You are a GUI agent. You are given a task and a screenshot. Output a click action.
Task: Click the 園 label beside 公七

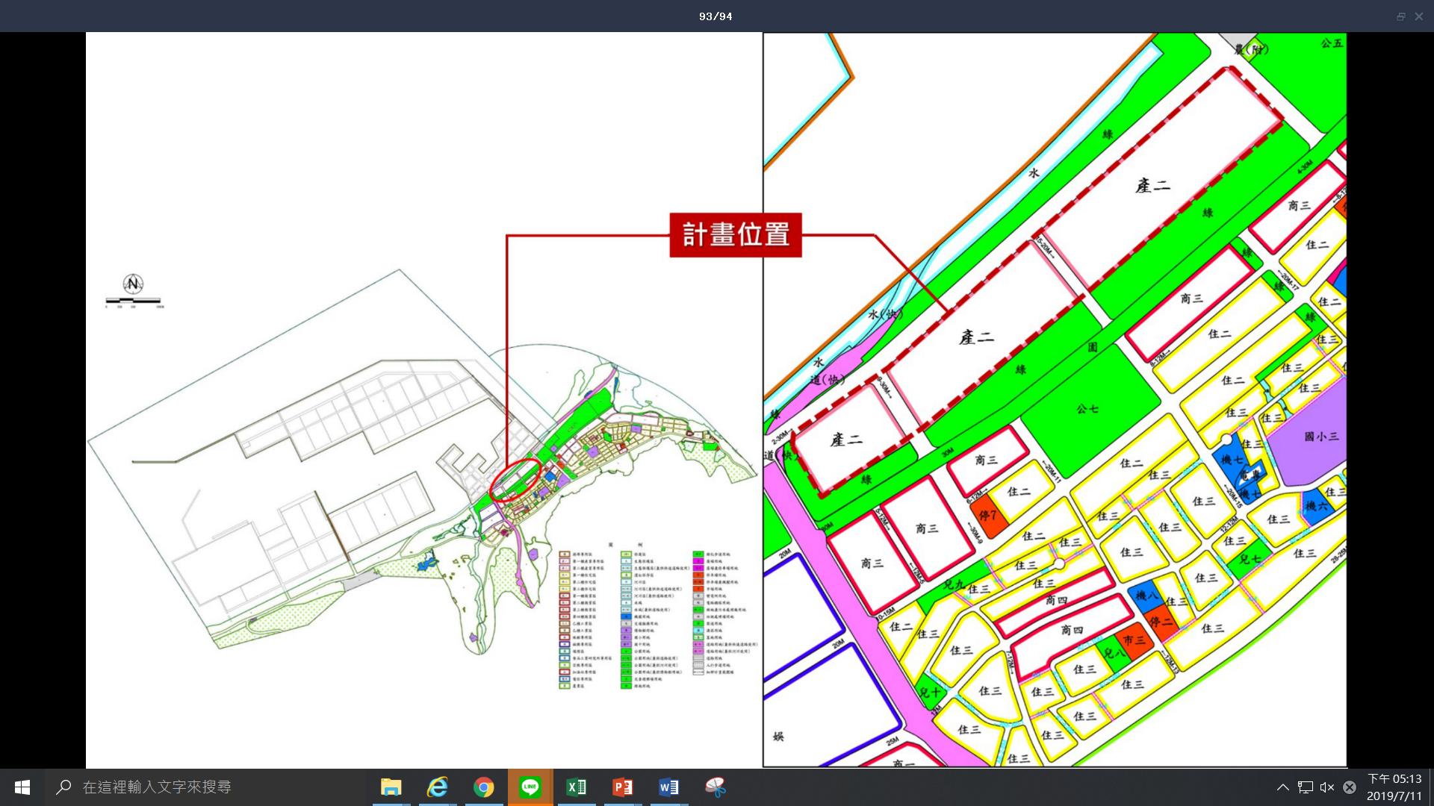[1093, 348]
